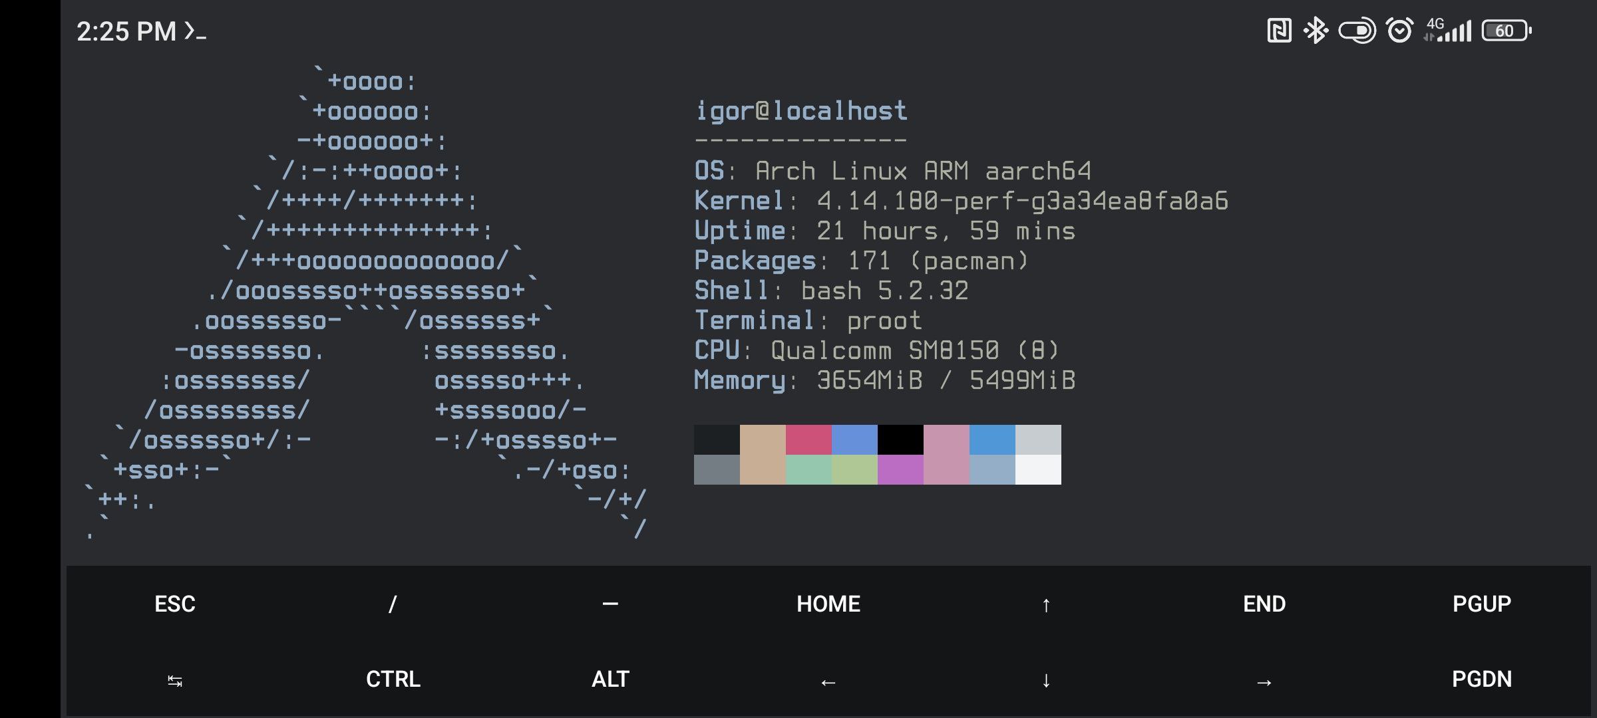Tap the PGDN key
Image resolution: width=1597 pixels, height=718 pixels.
pyautogui.click(x=1481, y=679)
